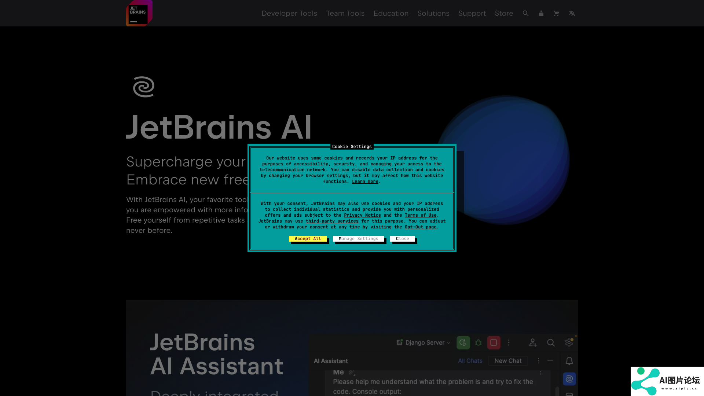Follow the Learn more link
The image size is (704, 396).
pos(365,181)
